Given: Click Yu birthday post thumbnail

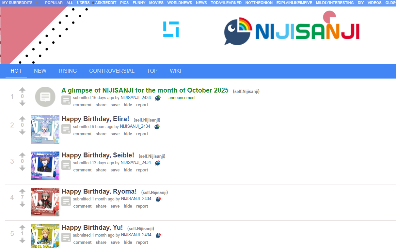Looking at the screenshot, I should 45,236.
